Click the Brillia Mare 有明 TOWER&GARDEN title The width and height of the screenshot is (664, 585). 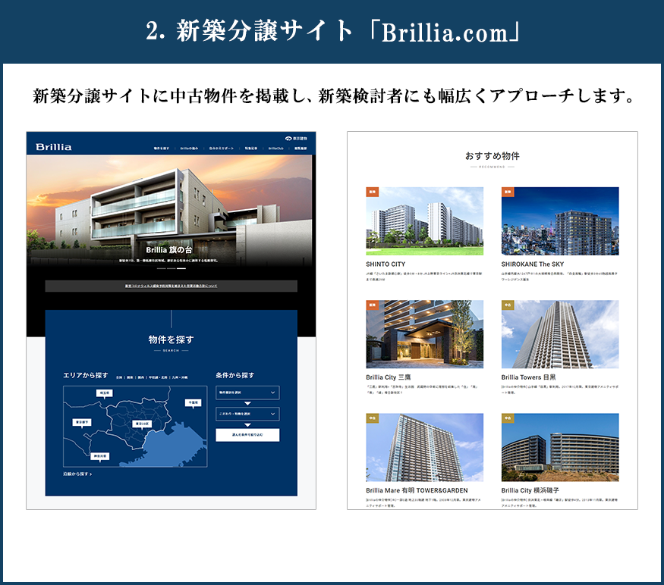[417, 490]
